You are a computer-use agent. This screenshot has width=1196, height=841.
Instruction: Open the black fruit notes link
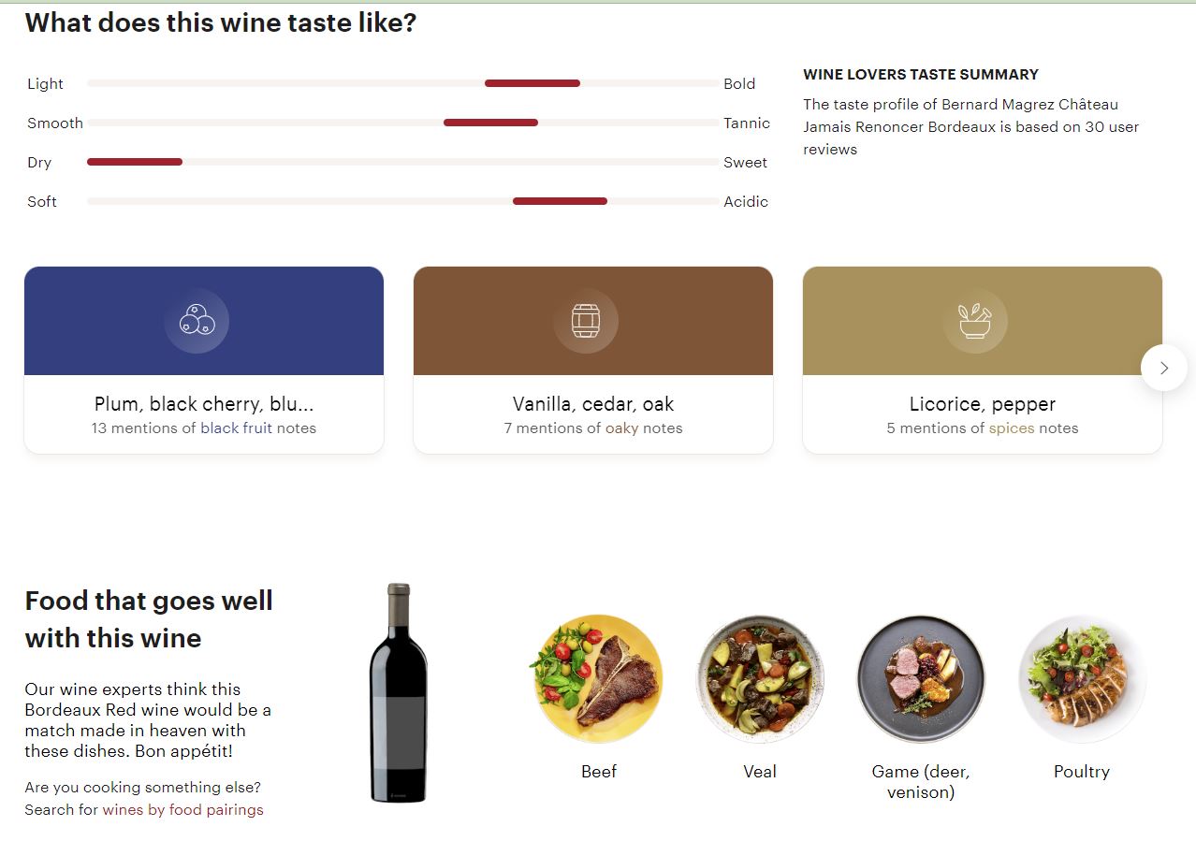pyautogui.click(x=236, y=428)
